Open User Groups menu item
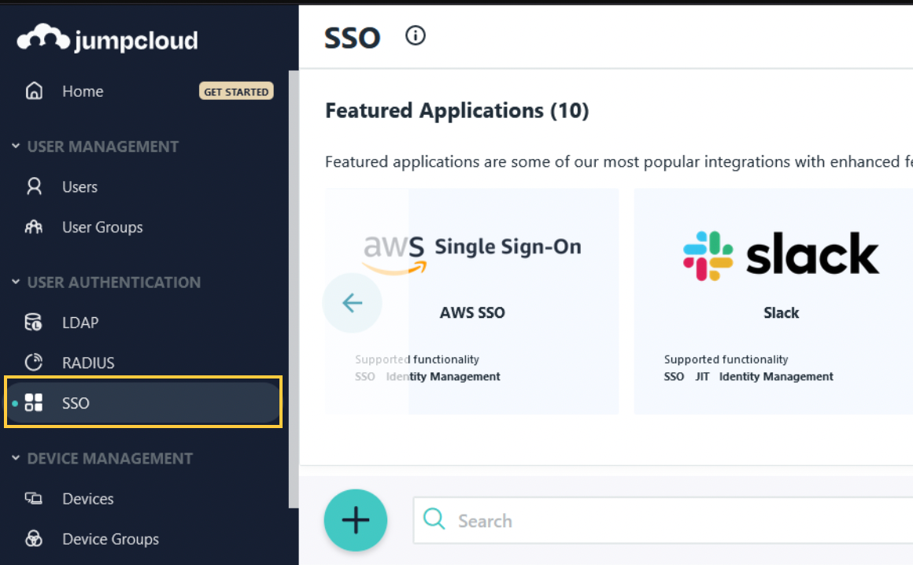Screen dimensions: 913x565 [x=102, y=227]
